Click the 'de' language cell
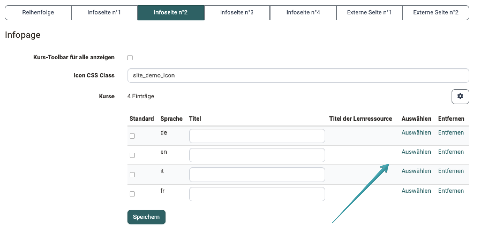This screenshot has width=481, height=236. click(x=164, y=133)
